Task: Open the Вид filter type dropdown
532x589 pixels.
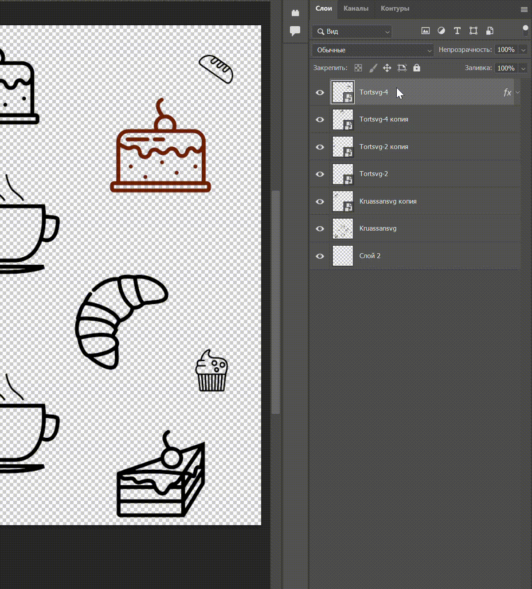Action: point(352,31)
